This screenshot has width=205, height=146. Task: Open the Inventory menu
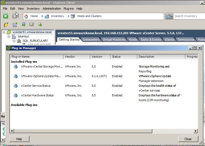tap(33, 9)
